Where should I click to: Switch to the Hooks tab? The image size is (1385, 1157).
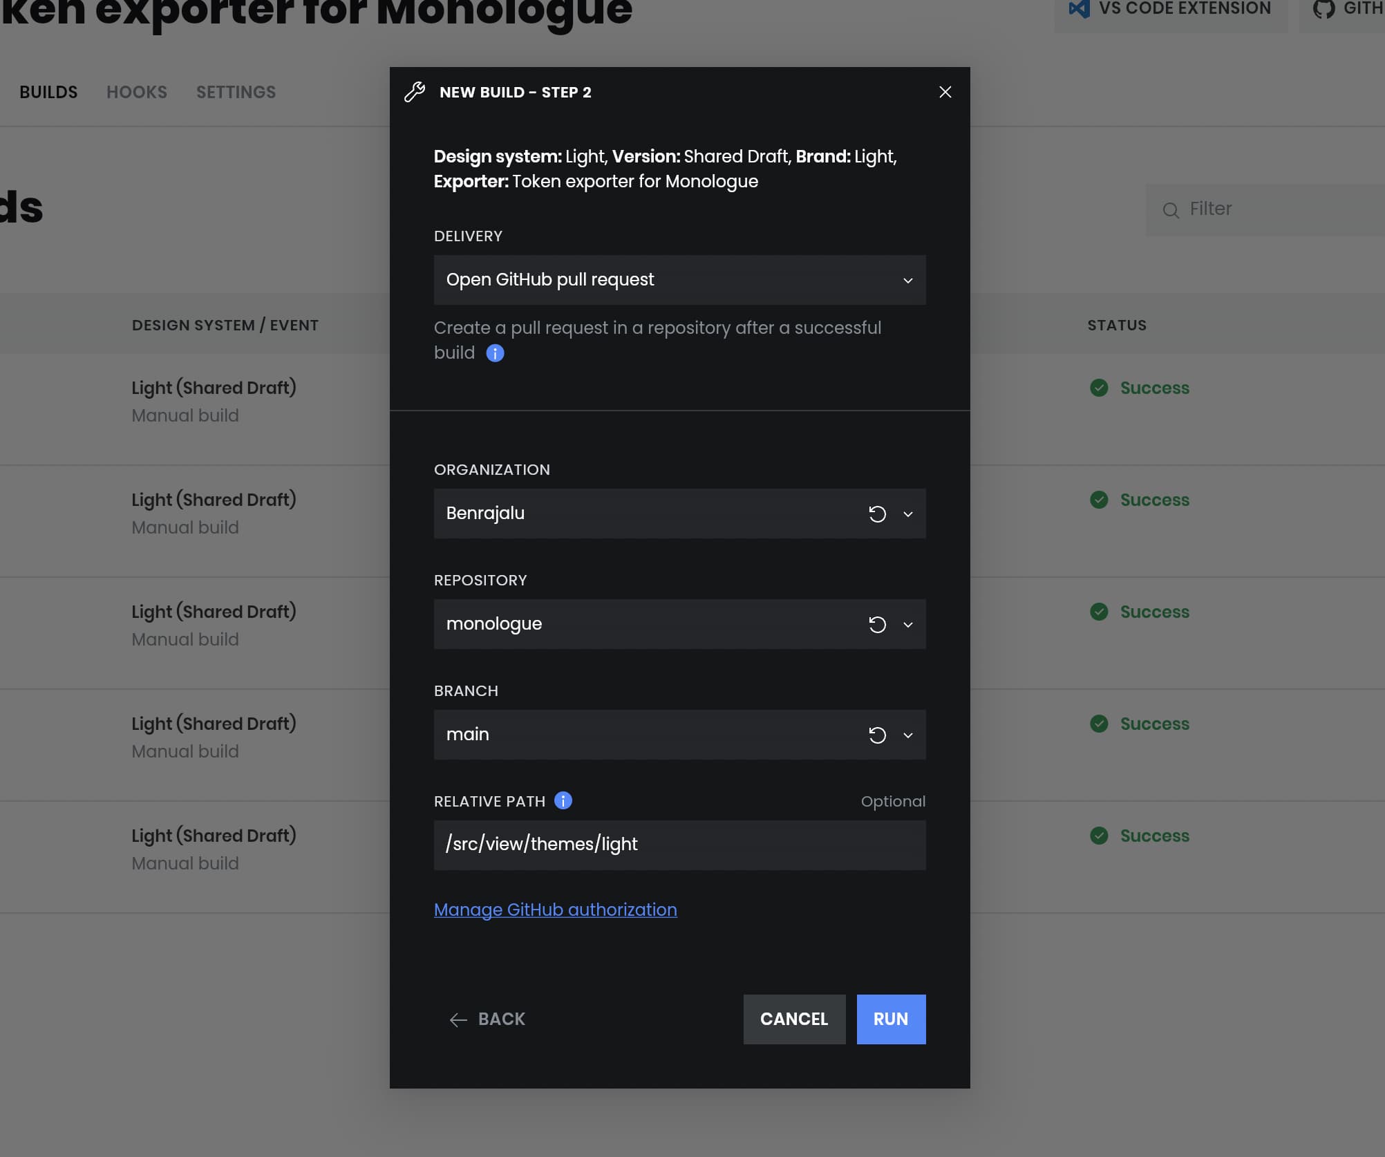tap(137, 92)
